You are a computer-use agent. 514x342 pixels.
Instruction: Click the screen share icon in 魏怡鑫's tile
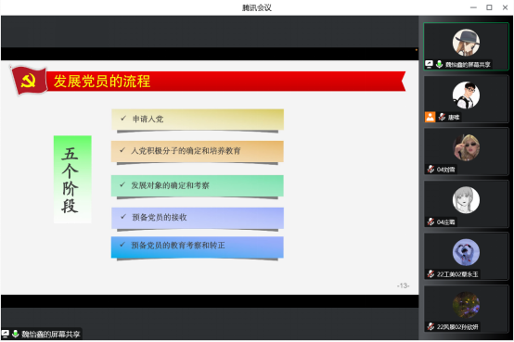(x=429, y=64)
